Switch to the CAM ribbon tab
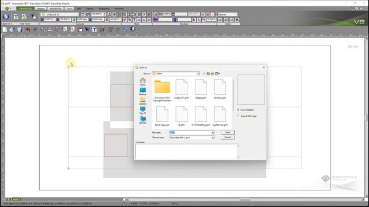Viewport: 369px width, 207px height. click(x=69, y=9)
